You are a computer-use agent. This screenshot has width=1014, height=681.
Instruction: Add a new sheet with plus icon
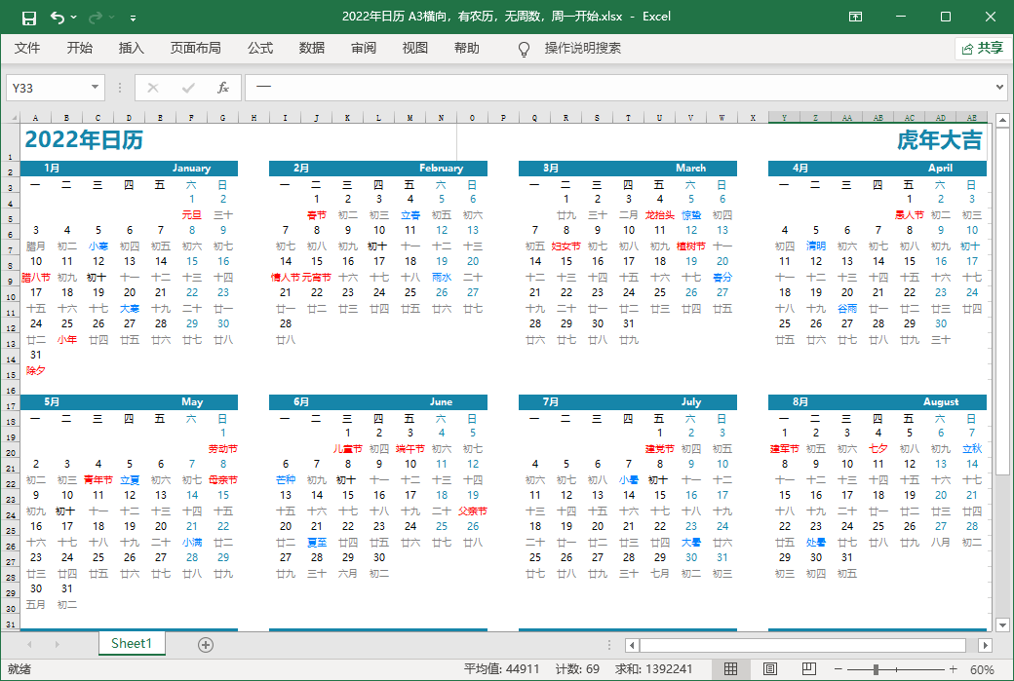206,644
